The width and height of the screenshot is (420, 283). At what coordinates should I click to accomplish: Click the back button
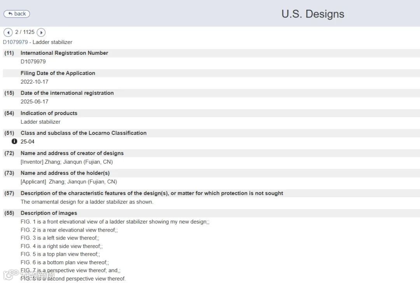[17, 14]
